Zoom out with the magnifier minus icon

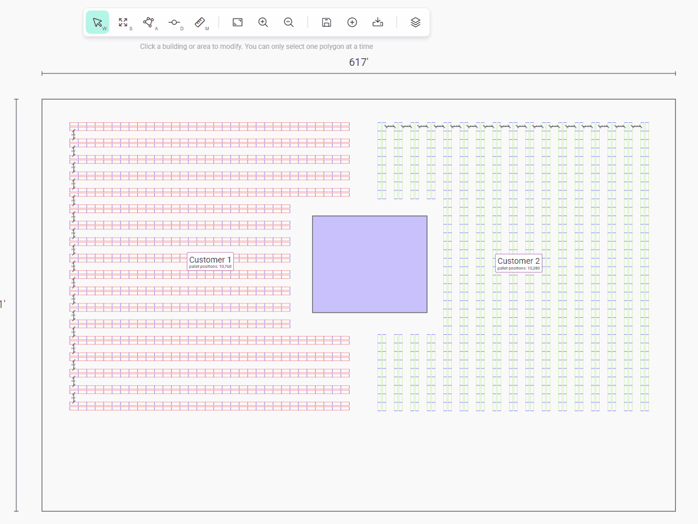point(289,22)
